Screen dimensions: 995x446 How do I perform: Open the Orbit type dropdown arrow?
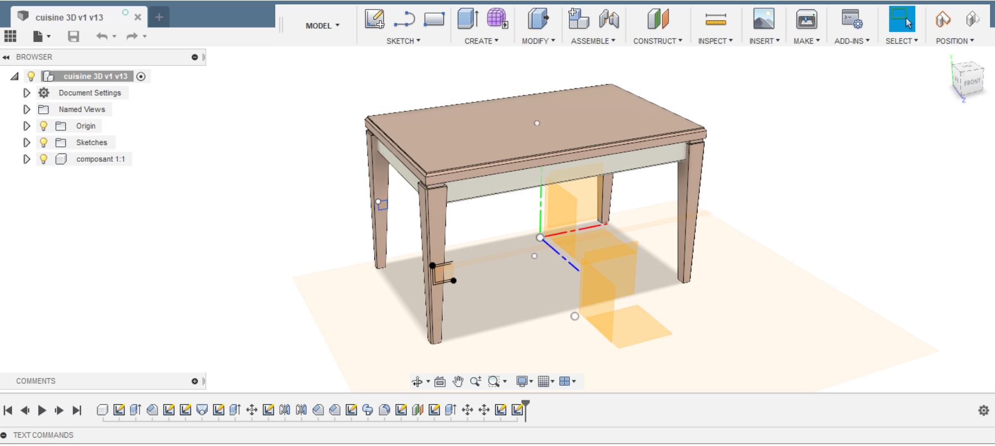point(428,381)
